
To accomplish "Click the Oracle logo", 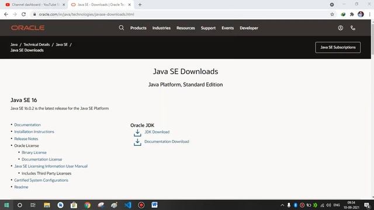I will tap(27, 28).
